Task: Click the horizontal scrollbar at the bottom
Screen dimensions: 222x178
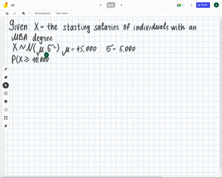Action: pyautogui.click(x=82, y=176)
